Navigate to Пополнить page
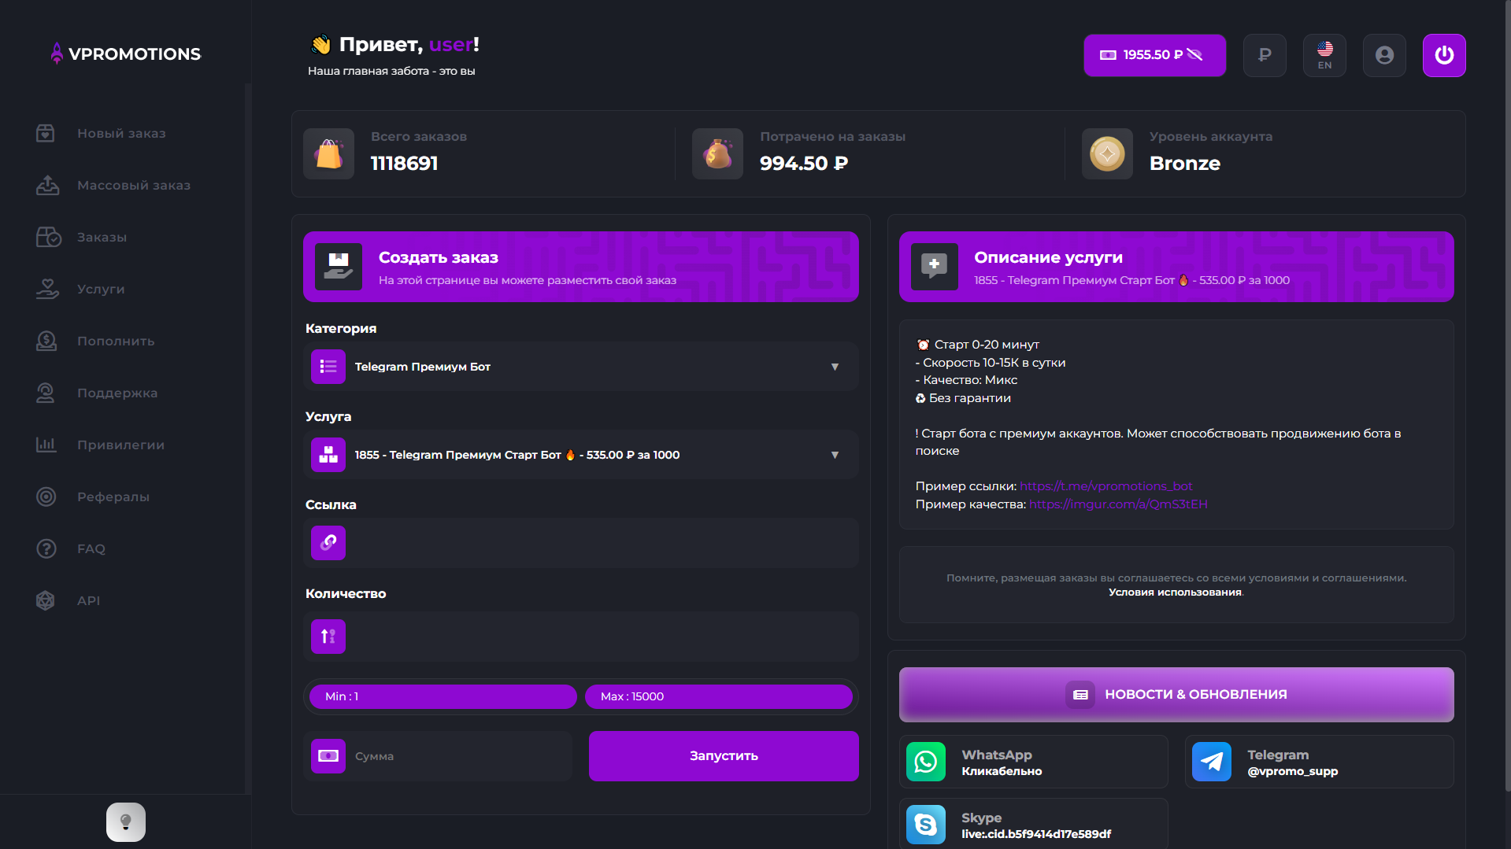The height and width of the screenshot is (849, 1511). click(x=116, y=341)
